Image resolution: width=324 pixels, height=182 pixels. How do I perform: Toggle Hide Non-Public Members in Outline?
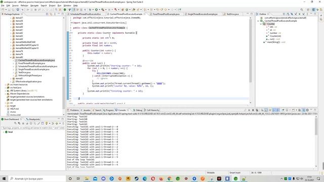point(299,14)
